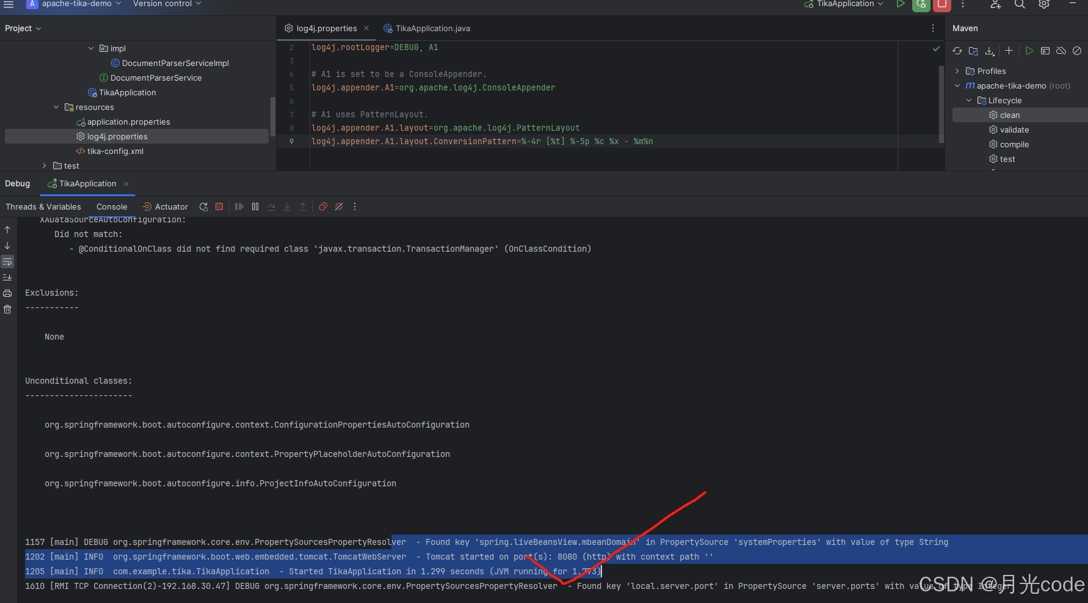This screenshot has height=603, width=1088.
Task: Stop the debug session from the debug toolbar
Action: [219, 206]
